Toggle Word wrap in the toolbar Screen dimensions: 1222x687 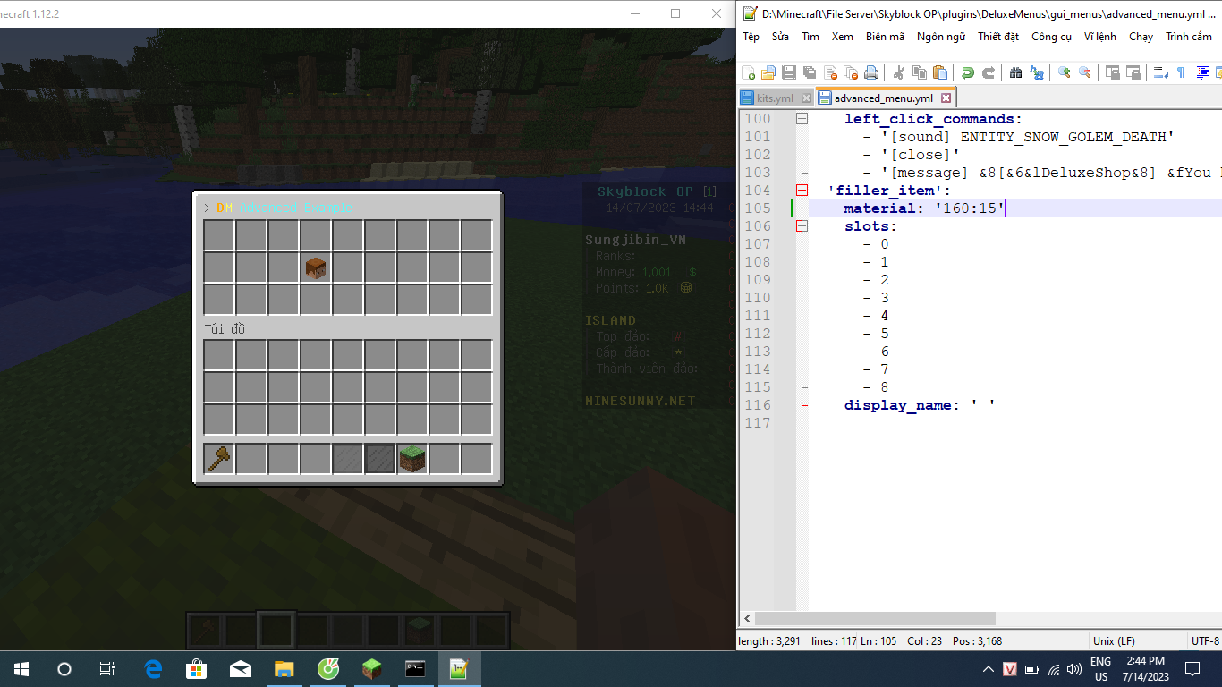1160,72
